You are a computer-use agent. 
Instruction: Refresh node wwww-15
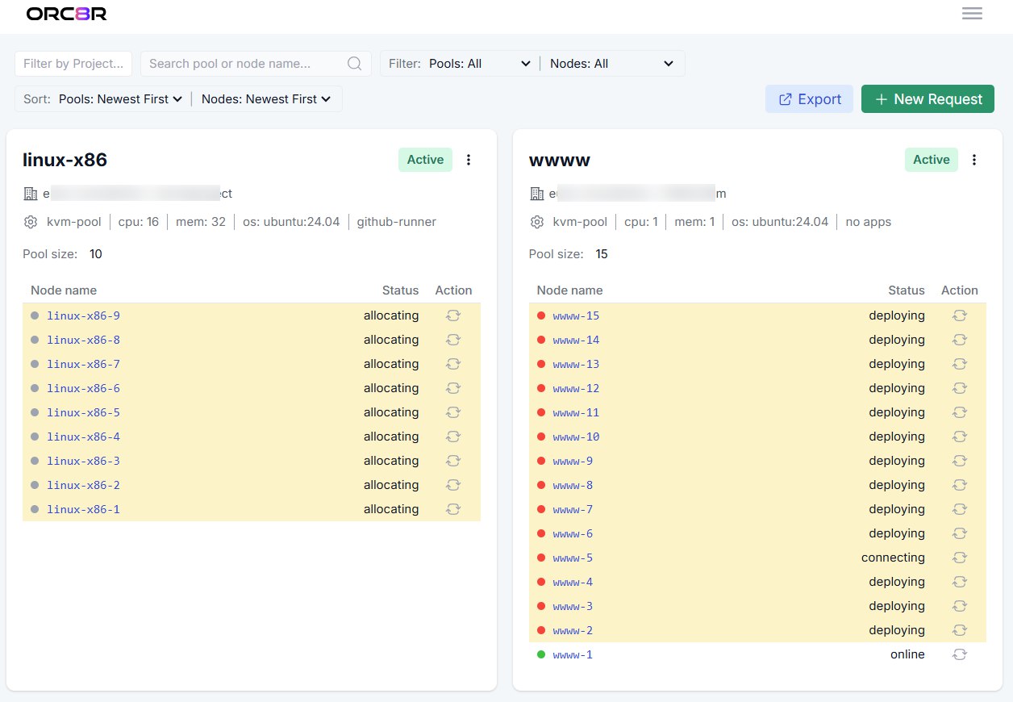960,315
